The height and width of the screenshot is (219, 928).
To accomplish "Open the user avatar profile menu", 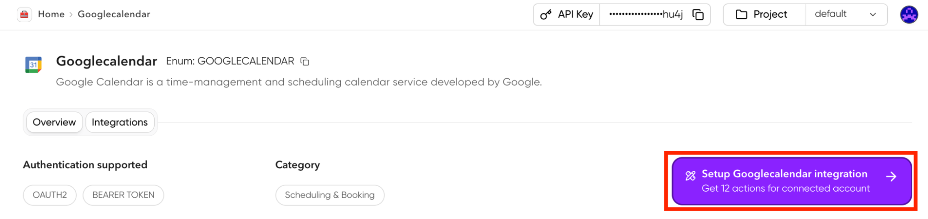I will pos(909,15).
